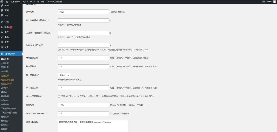Open VIP设置 submenu item

click(x=4, y=72)
